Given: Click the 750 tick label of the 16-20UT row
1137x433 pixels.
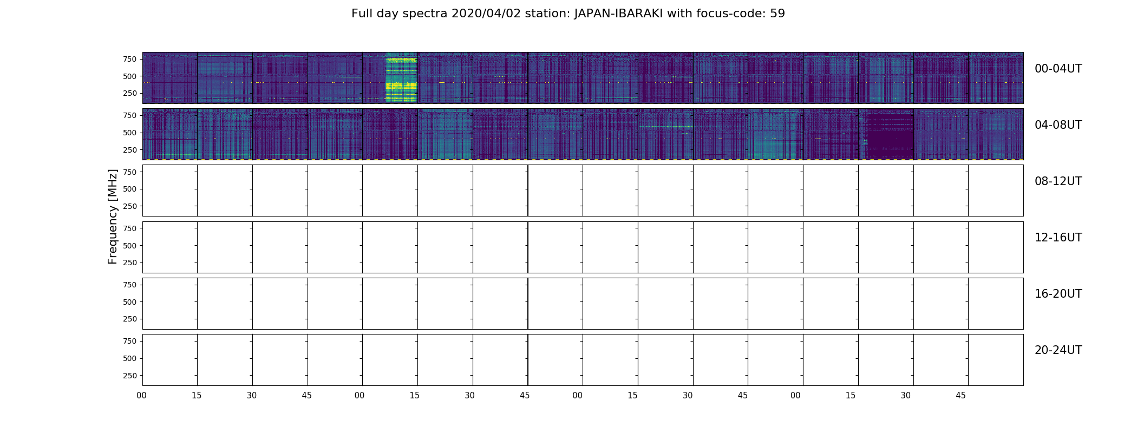Looking at the screenshot, I should pyautogui.click(x=129, y=285).
